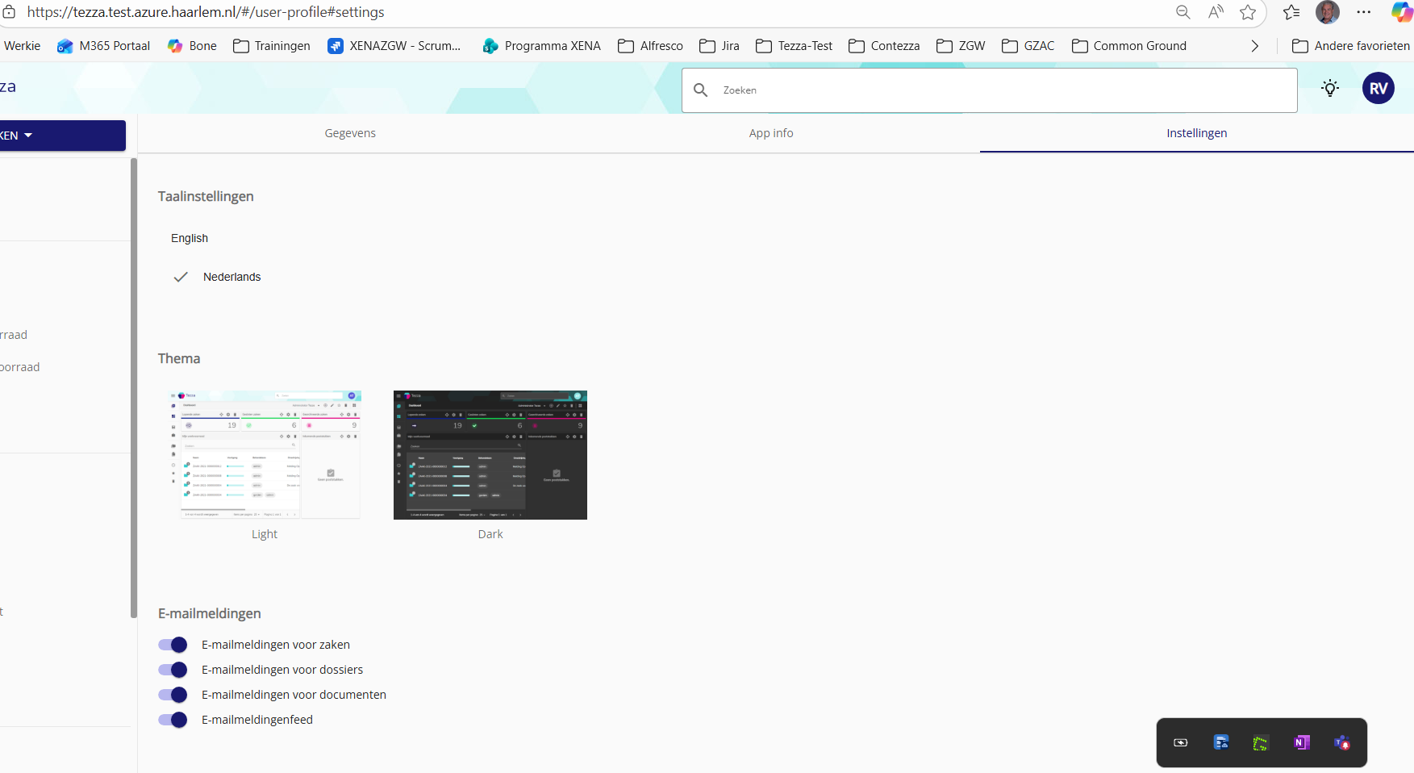Switch to the Gegevens tab
The width and height of the screenshot is (1414, 773).
[350, 133]
